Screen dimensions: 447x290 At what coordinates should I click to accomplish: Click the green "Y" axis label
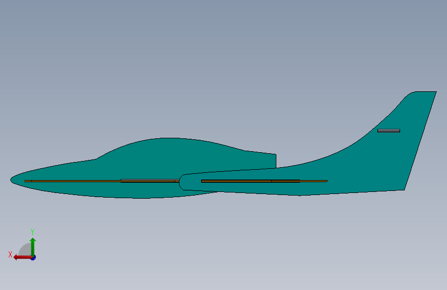pos(32,232)
